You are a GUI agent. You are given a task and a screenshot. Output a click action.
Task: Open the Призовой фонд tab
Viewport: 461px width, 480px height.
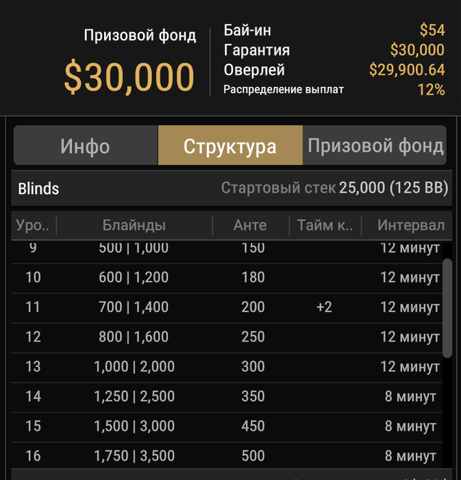(375, 145)
